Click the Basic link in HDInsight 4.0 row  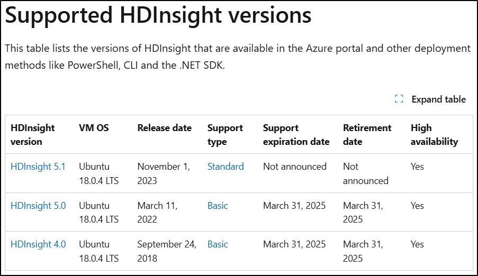tap(218, 244)
